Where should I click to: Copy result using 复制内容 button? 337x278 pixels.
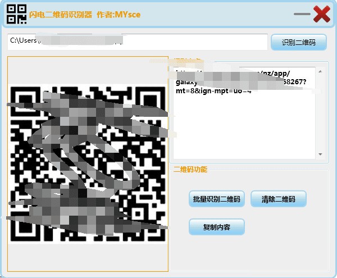pos(217,227)
